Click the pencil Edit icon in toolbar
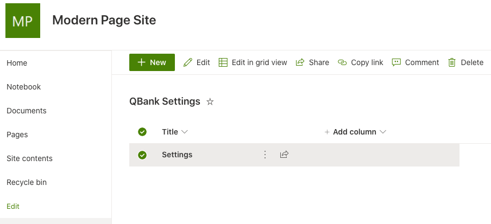Image resolution: width=491 pixels, height=224 pixels. [x=188, y=62]
